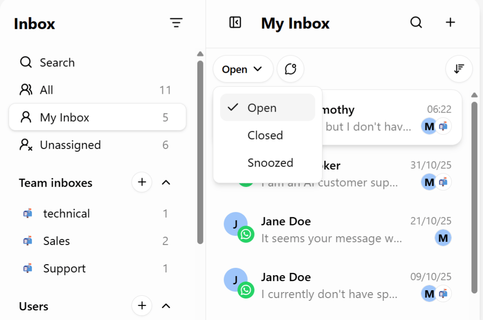Open the inbox filter icon
This screenshot has width=483, height=320.
176,23
